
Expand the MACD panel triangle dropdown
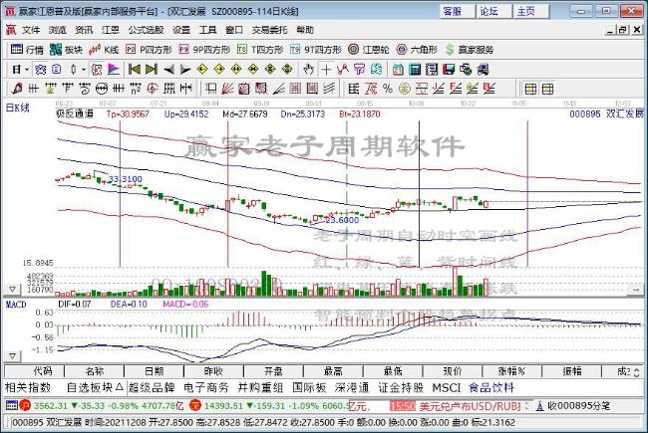click(x=12, y=355)
